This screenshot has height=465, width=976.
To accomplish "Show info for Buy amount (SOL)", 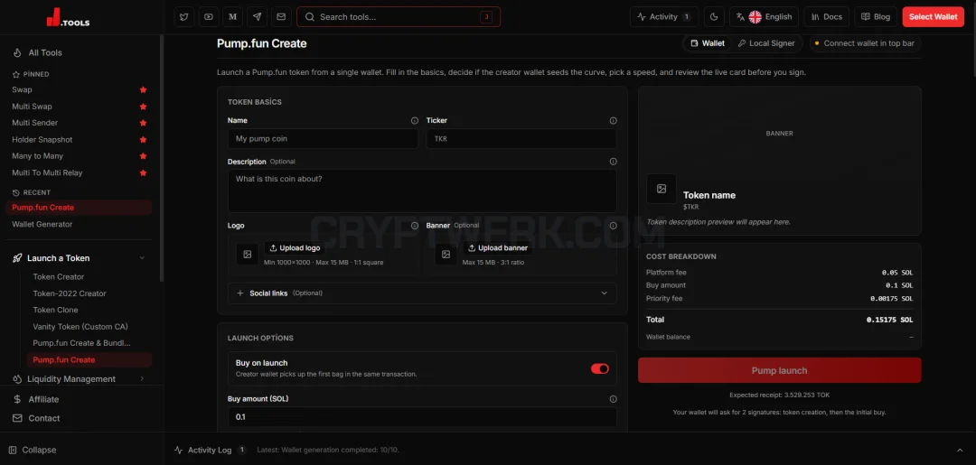I will (613, 399).
